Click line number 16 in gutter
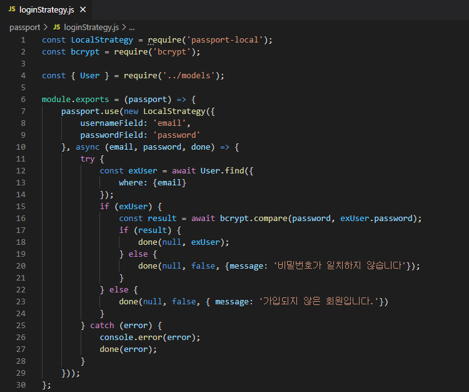Image resolution: width=469 pixels, height=392 pixels. point(21,219)
